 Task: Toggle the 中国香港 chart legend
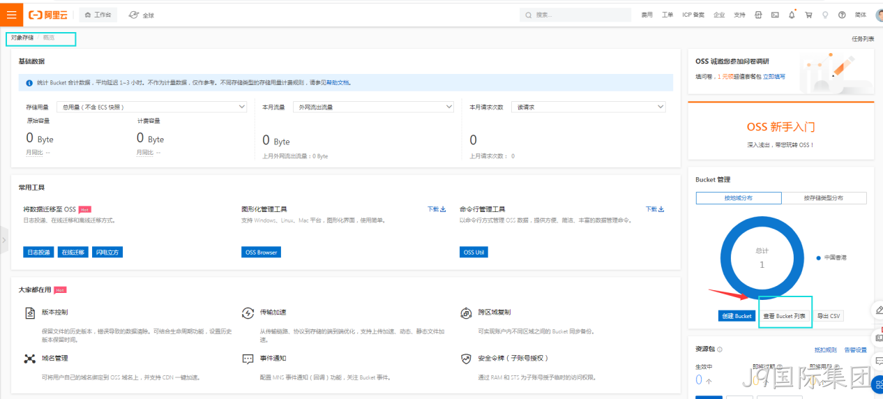pos(831,257)
